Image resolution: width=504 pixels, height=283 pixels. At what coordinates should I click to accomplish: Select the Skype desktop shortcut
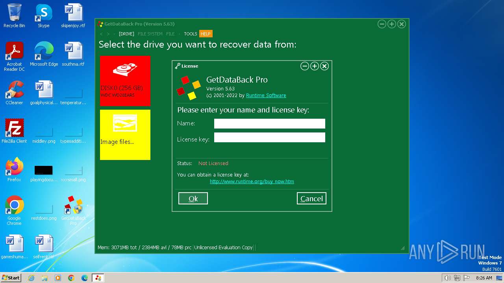[43, 16]
